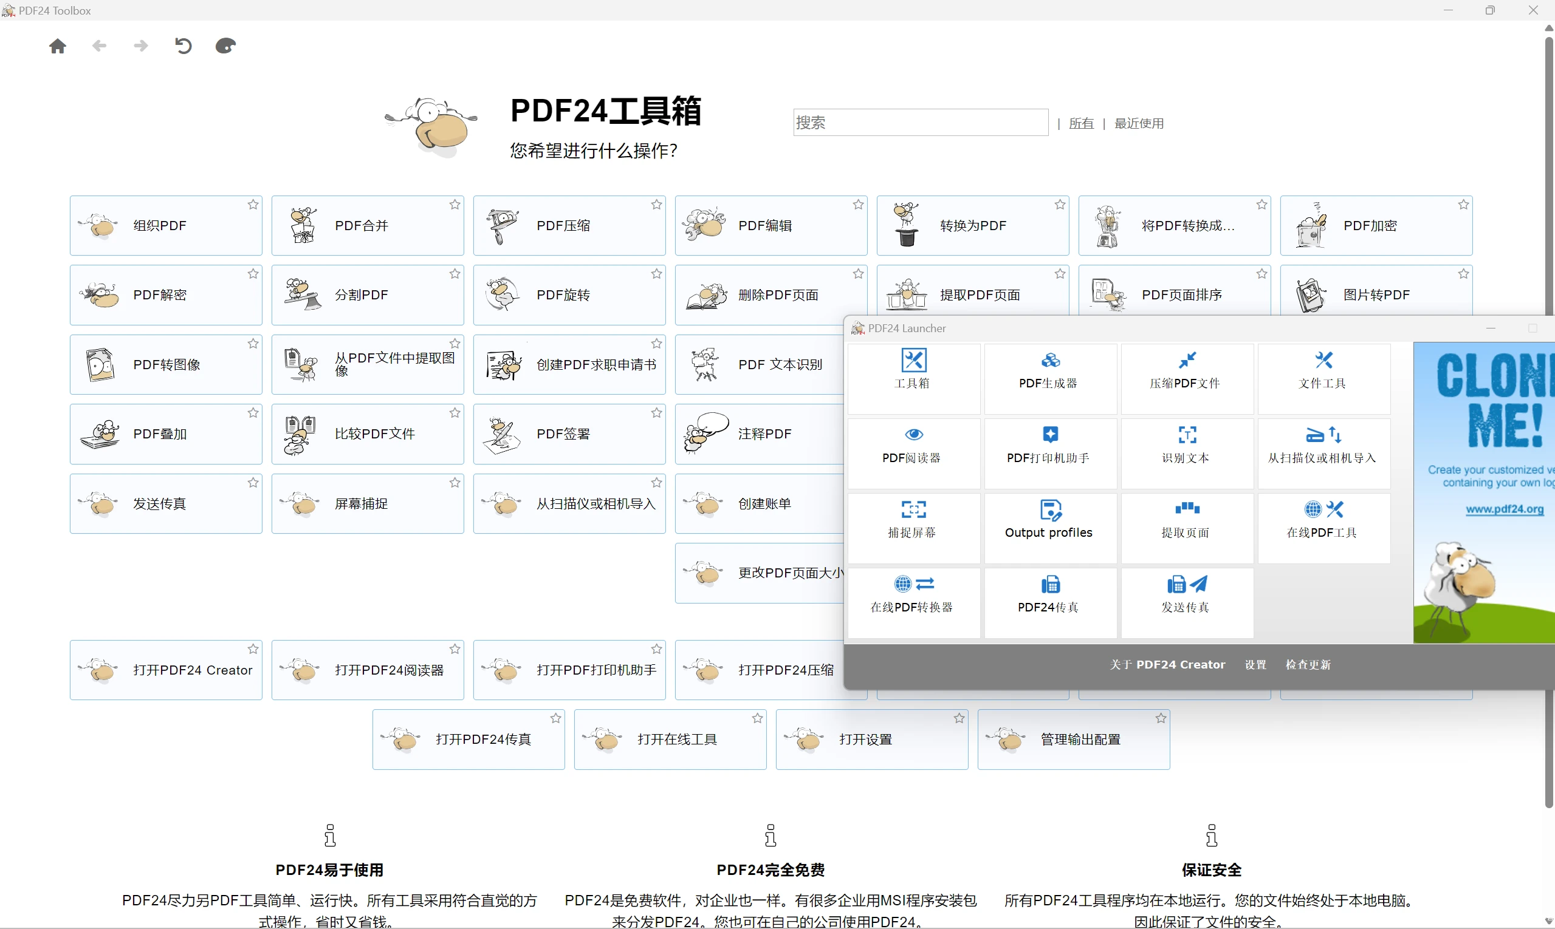Image resolution: width=1555 pixels, height=929 pixels.
Task: Open 在线PDF转换器 in PDF24 Launcher
Action: coord(913,603)
